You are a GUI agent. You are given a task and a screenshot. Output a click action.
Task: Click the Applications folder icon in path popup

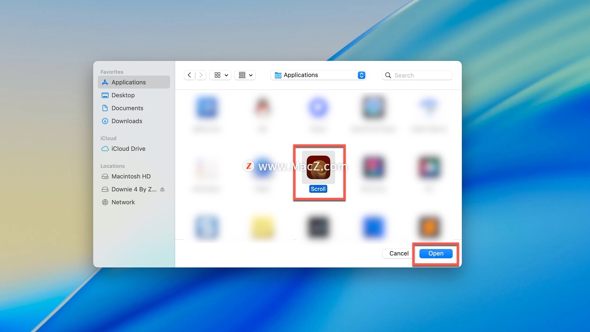point(278,75)
